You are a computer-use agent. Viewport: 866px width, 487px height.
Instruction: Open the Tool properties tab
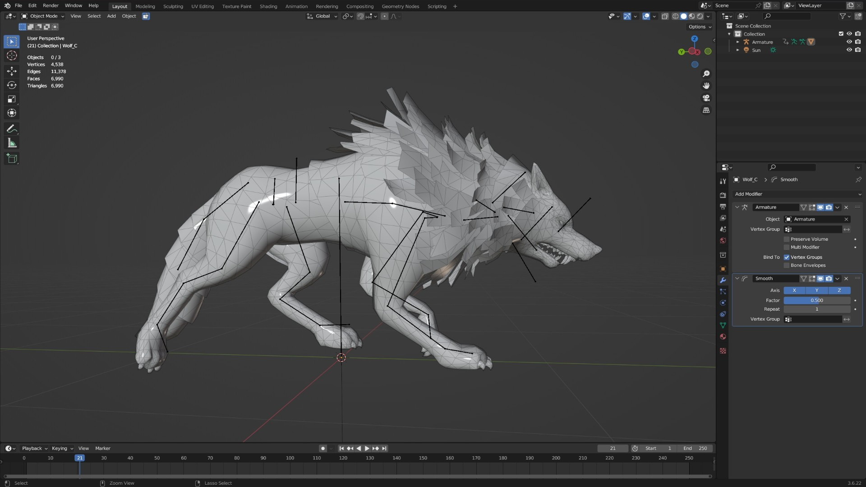(723, 181)
